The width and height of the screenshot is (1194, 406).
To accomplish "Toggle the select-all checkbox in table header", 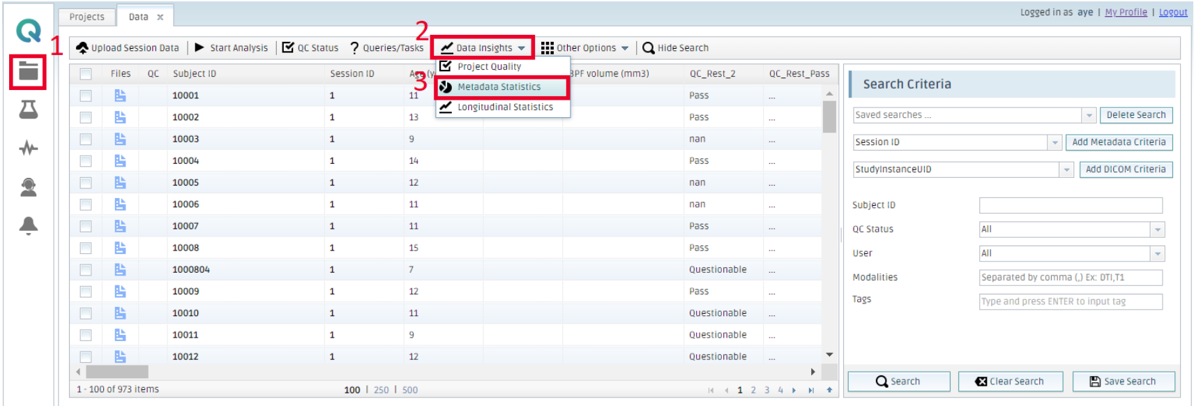I will [86, 74].
